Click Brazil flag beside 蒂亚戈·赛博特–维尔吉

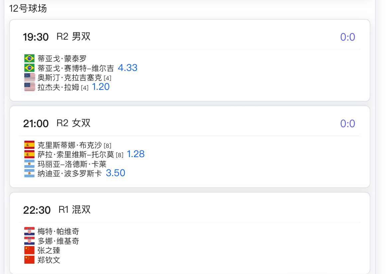(x=29, y=68)
